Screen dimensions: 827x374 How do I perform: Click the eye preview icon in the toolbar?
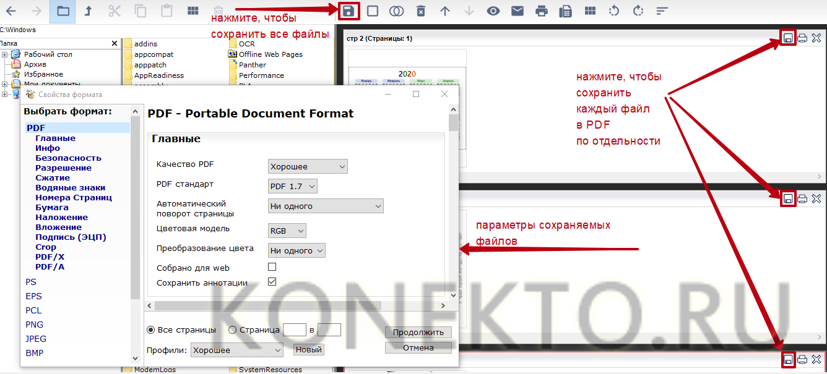tap(493, 11)
